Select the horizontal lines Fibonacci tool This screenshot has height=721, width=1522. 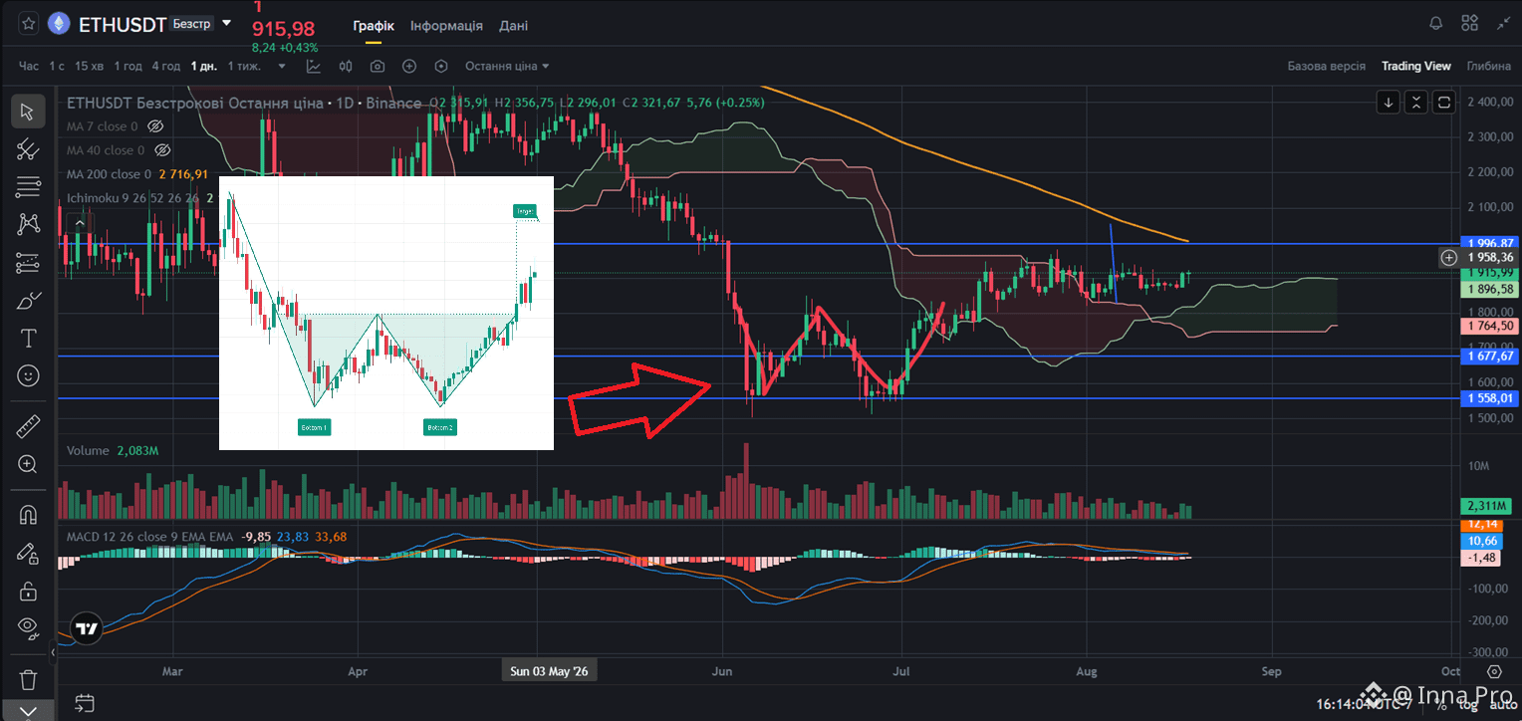click(x=28, y=186)
